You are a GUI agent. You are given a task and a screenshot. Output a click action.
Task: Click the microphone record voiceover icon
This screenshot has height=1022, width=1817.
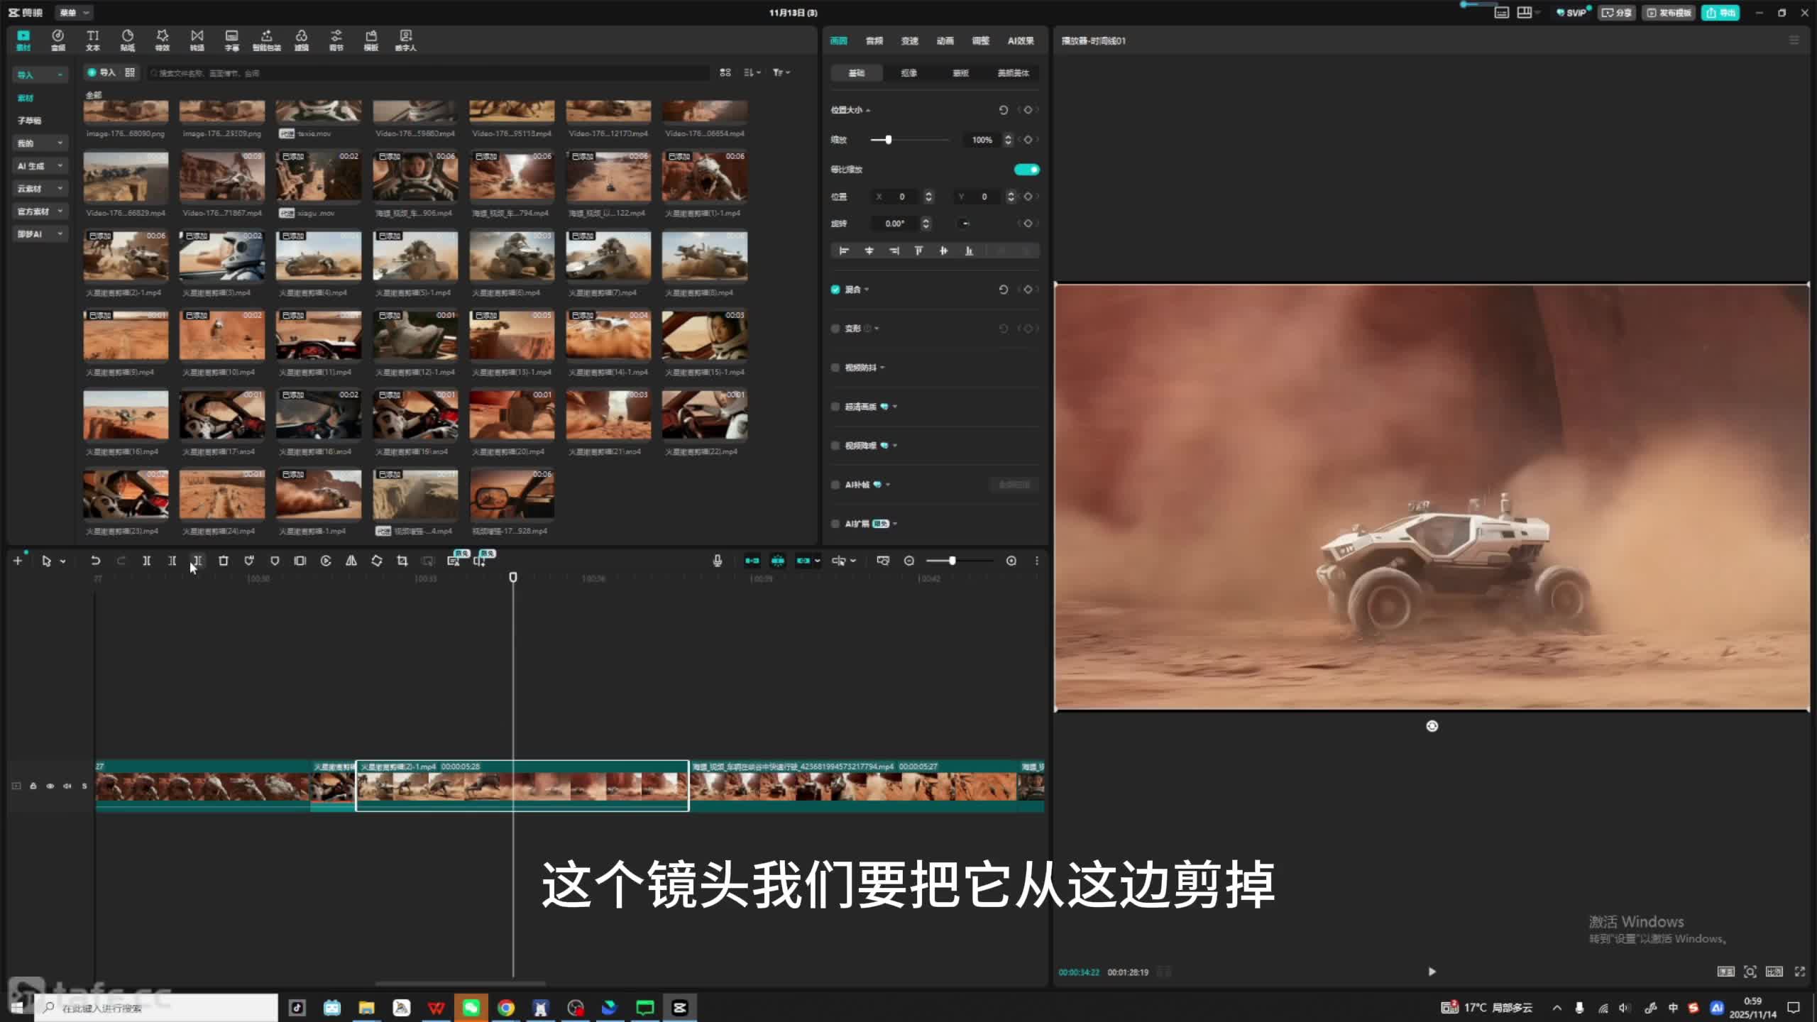pyautogui.click(x=718, y=561)
